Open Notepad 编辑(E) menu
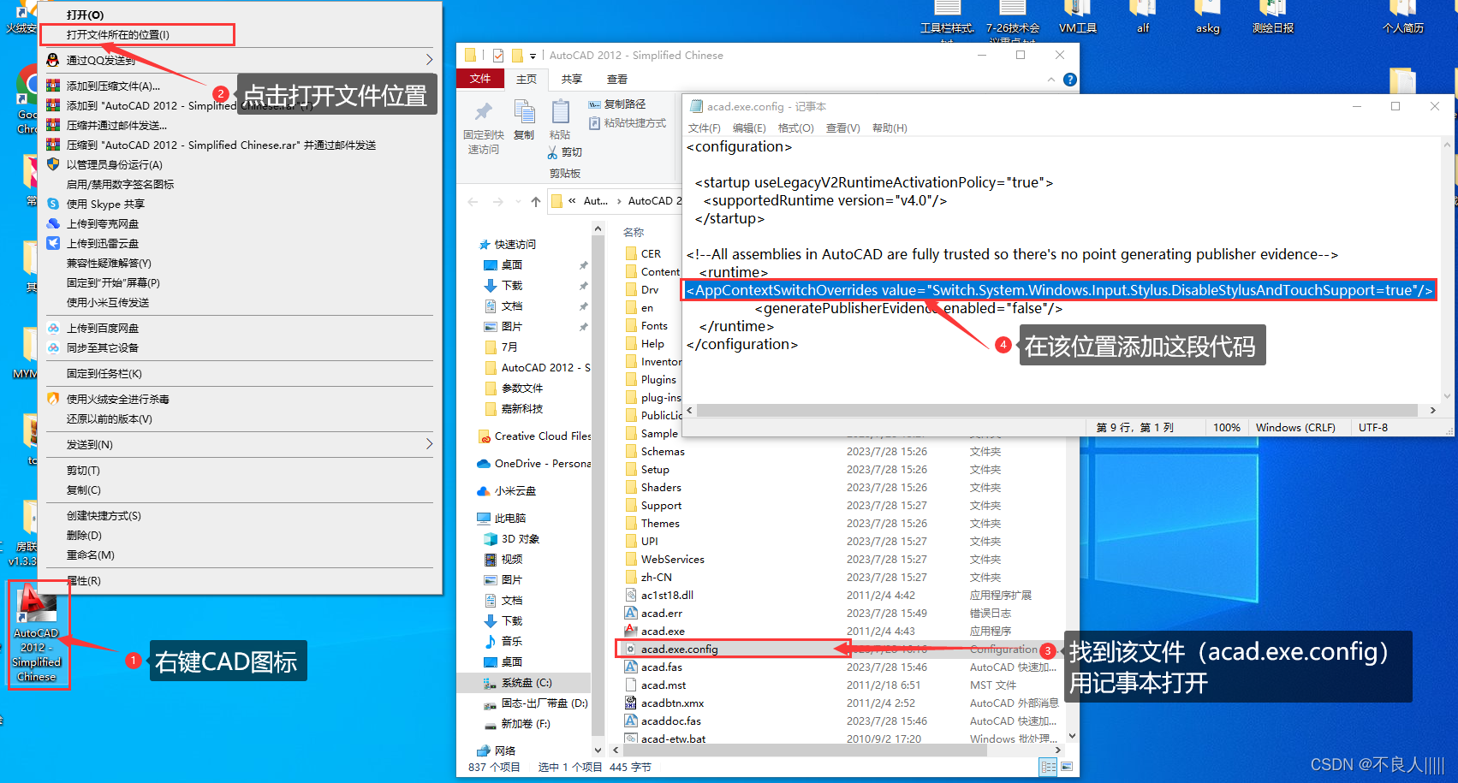This screenshot has height=783, width=1458. (x=749, y=128)
